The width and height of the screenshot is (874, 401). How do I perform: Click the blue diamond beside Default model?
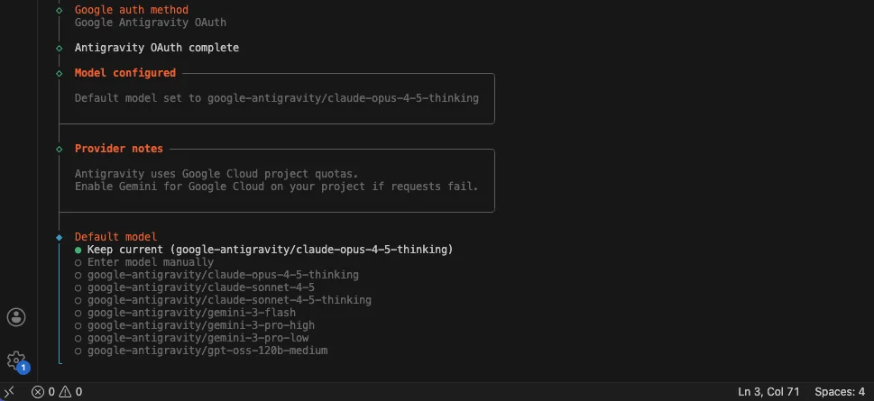coord(60,238)
